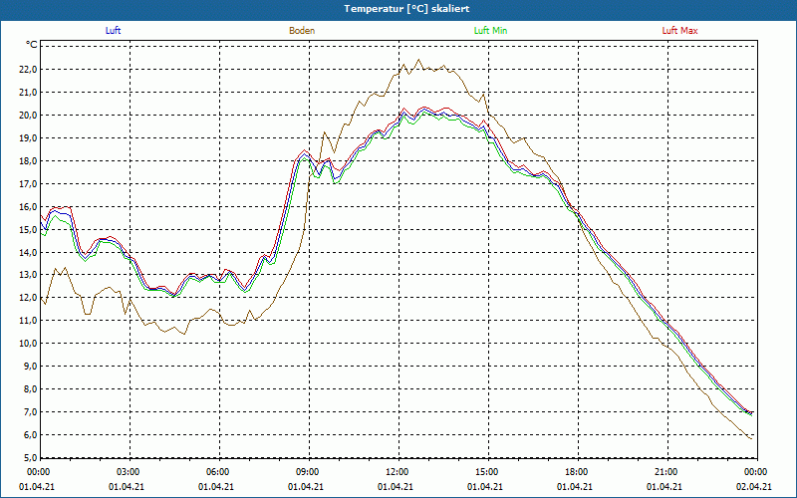Click the 15:00 time label
Image resolution: width=797 pixels, height=498 pixels.
click(x=488, y=472)
